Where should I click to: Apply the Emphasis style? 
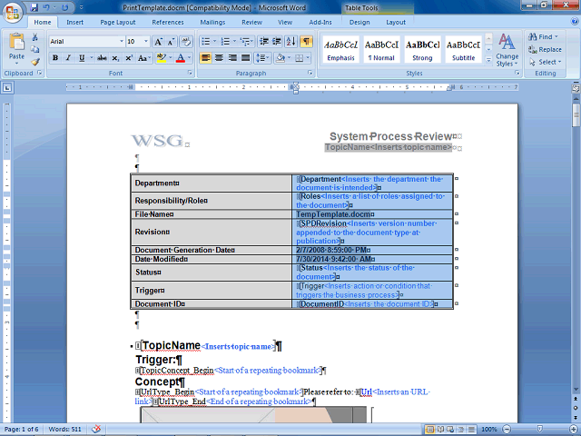coord(341,50)
